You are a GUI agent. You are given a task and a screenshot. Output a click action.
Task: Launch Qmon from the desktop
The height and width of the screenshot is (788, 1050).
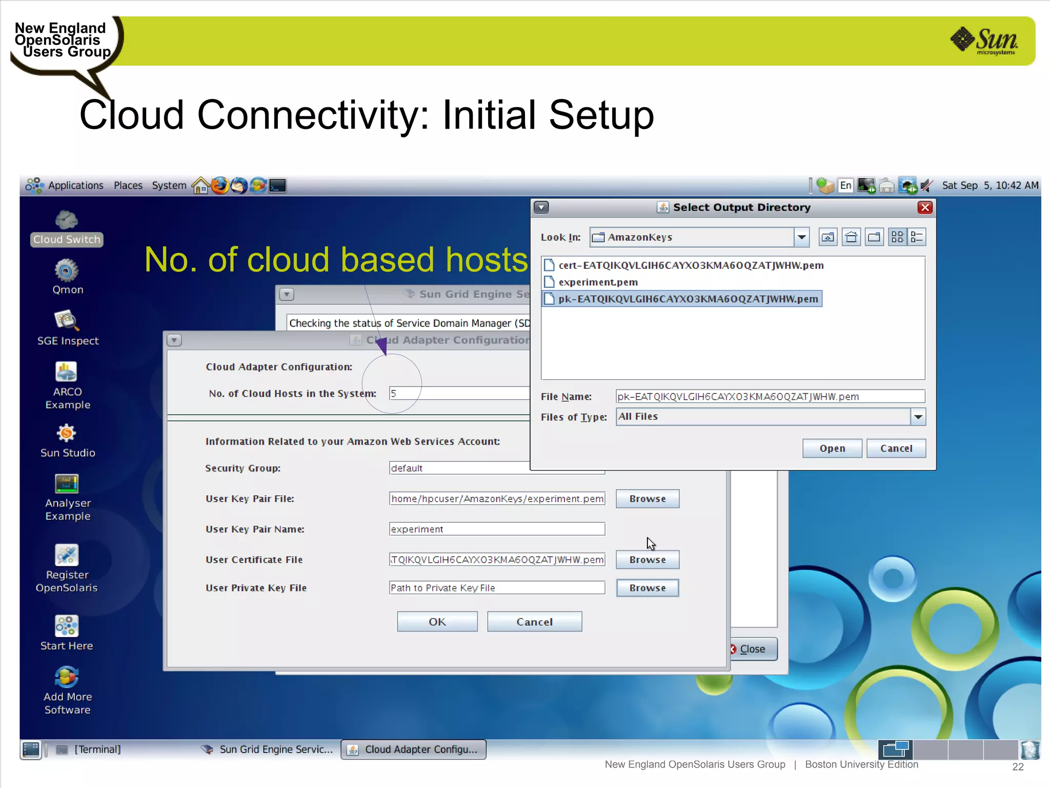[x=67, y=277]
